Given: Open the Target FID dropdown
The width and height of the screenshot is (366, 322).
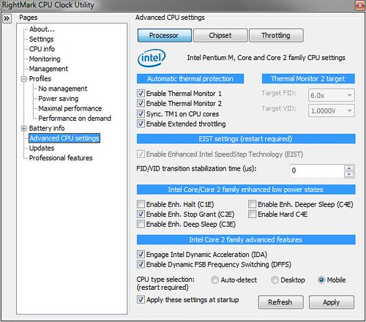Looking at the screenshot, I should tap(332, 95).
